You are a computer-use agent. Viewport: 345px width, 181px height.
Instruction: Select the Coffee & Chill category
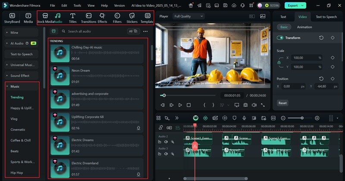(x=21, y=140)
